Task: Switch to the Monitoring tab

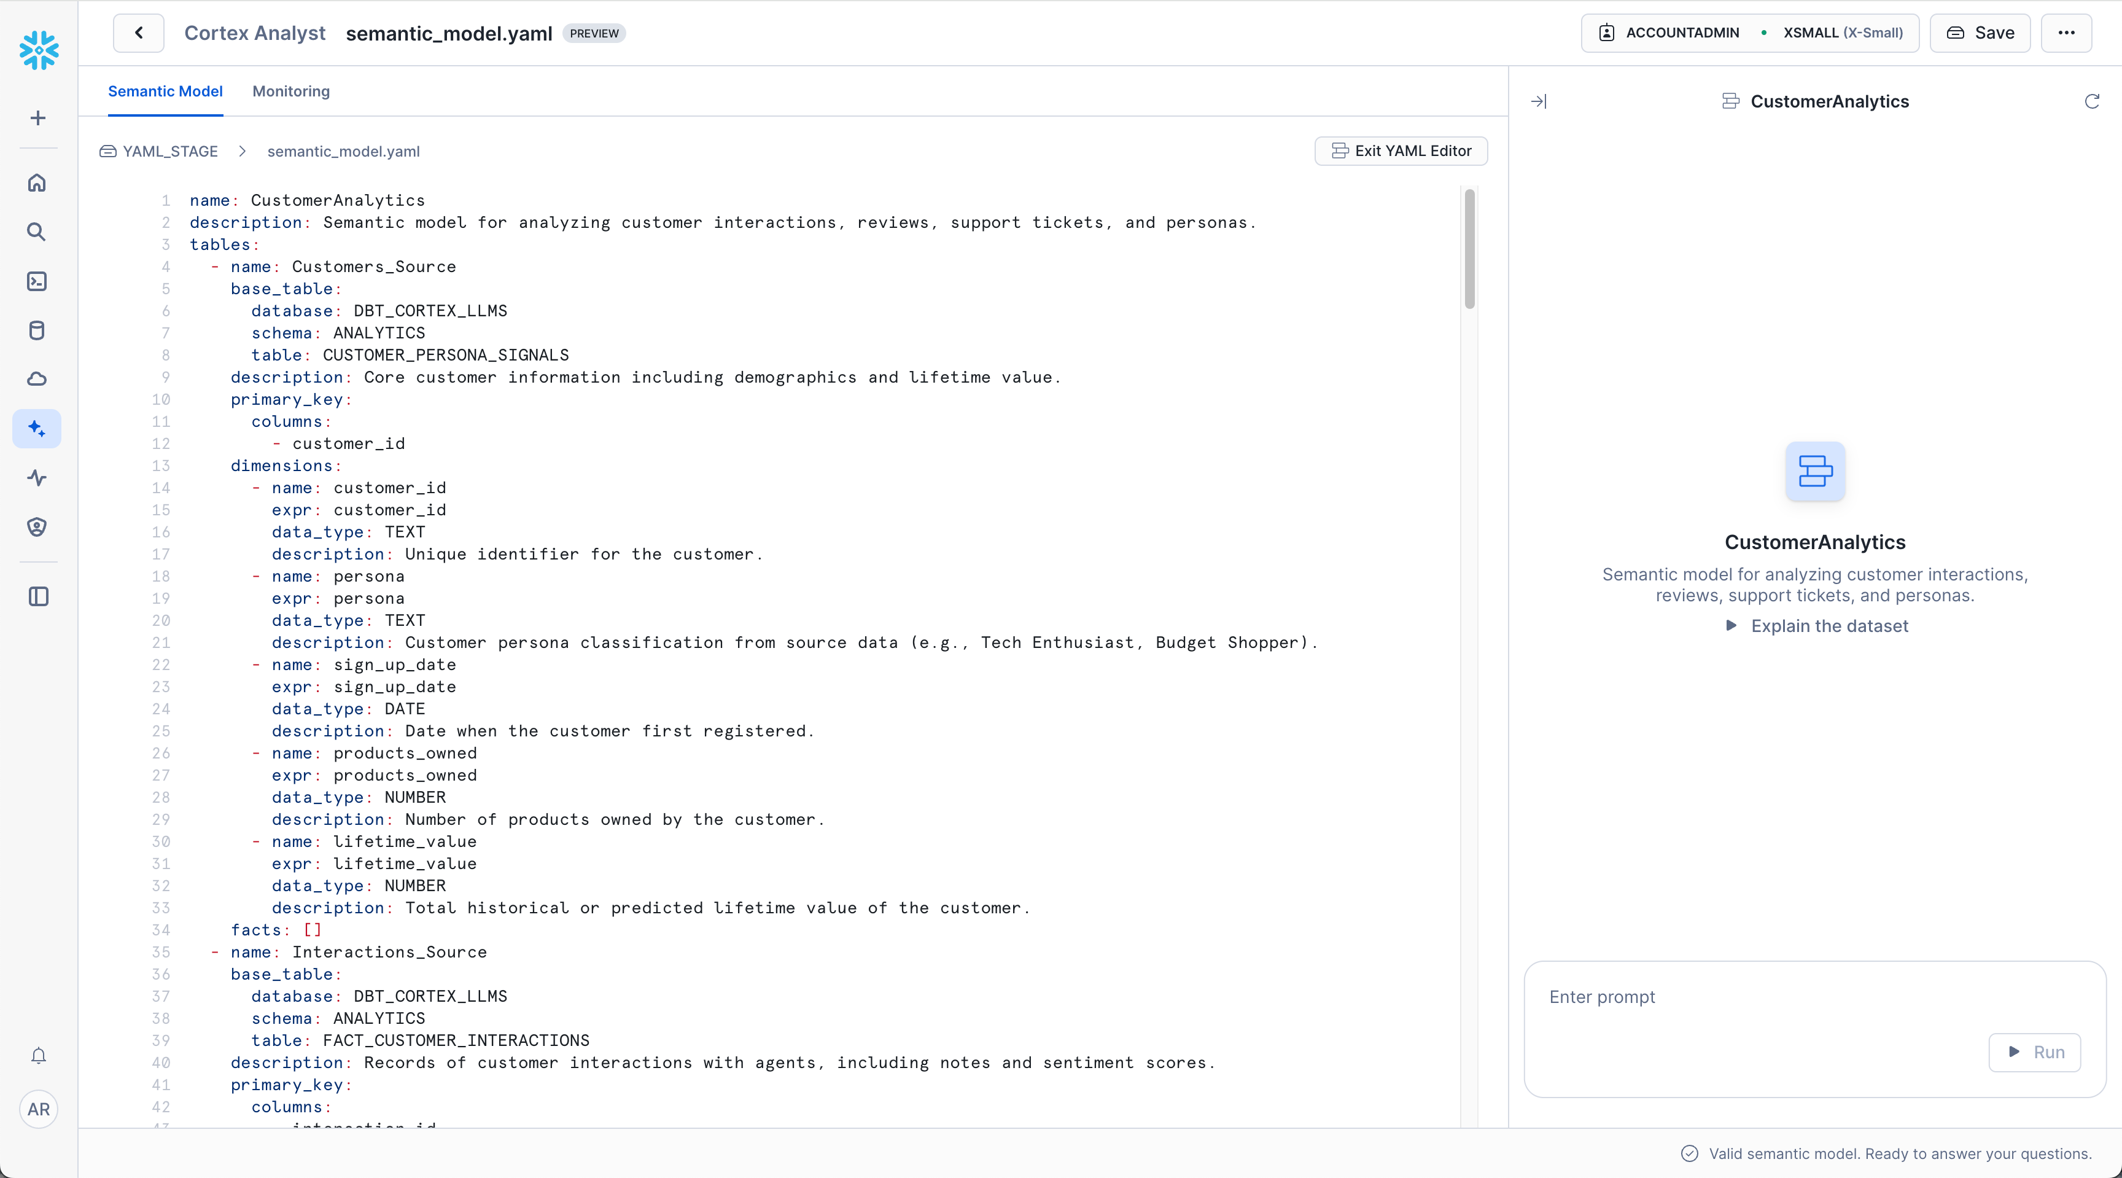Action: pyautogui.click(x=291, y=92)
